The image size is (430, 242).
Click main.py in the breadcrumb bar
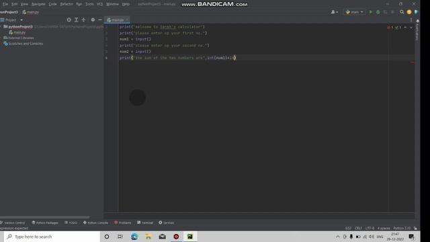(31, 12)
